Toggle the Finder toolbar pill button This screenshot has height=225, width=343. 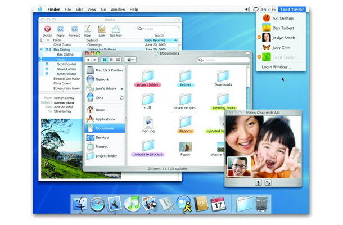point(247,53)
